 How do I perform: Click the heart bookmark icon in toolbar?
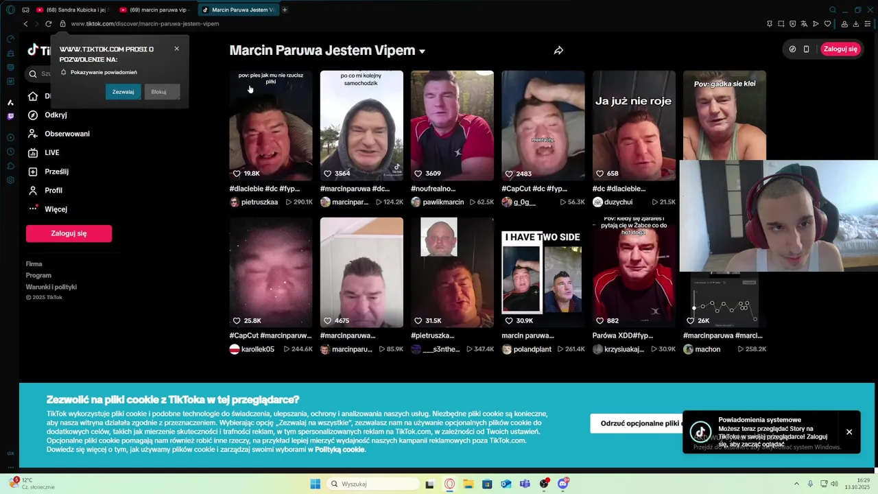click(827, 23)
